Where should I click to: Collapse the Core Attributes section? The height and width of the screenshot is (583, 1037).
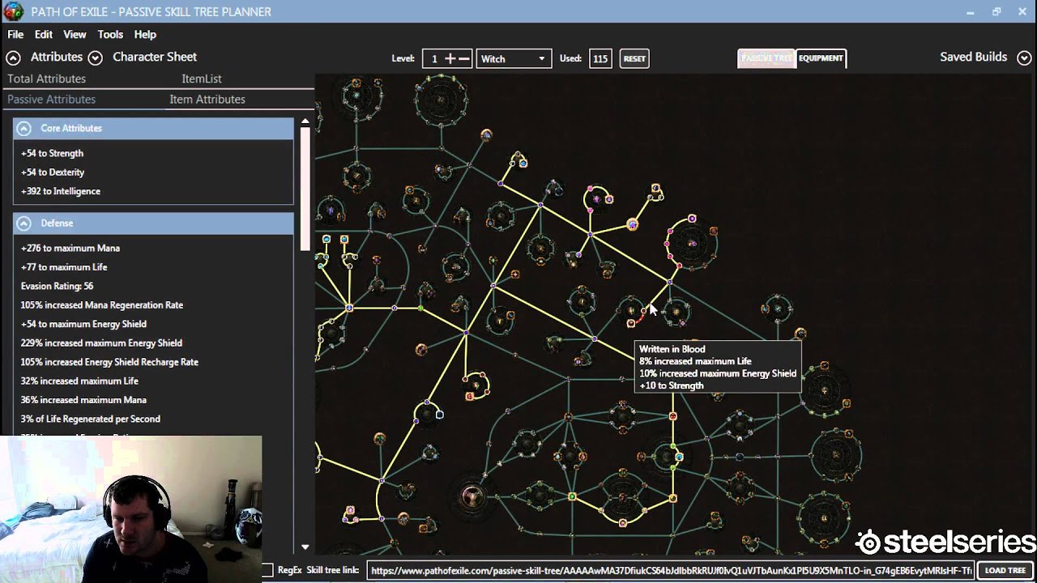pos(23,128)
